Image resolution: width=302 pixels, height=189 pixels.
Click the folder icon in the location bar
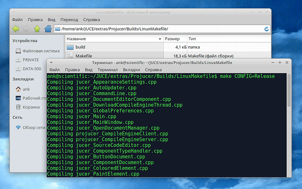[58, 29]
